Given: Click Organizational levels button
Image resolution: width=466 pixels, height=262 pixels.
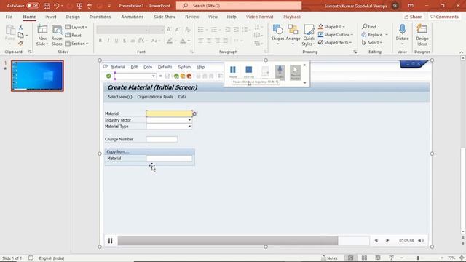Looking at the screenshot, I should click(x=155, y=97).
